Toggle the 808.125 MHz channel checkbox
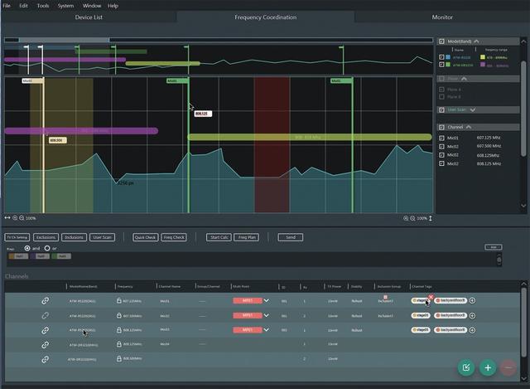Image resolution: width=530 pixels, height=389 pixels. (441, 163)
